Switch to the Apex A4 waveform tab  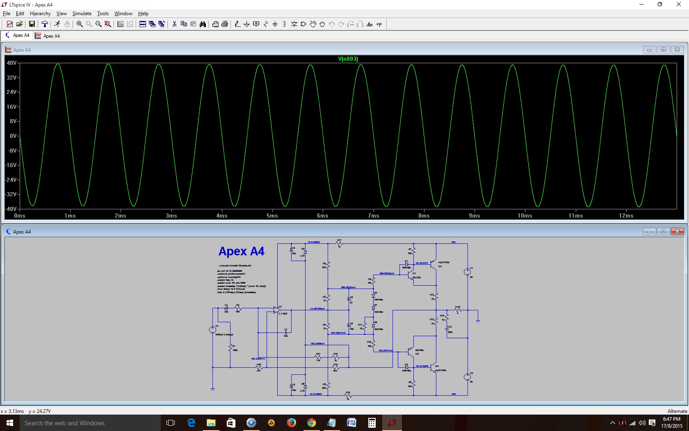[48, 36]
